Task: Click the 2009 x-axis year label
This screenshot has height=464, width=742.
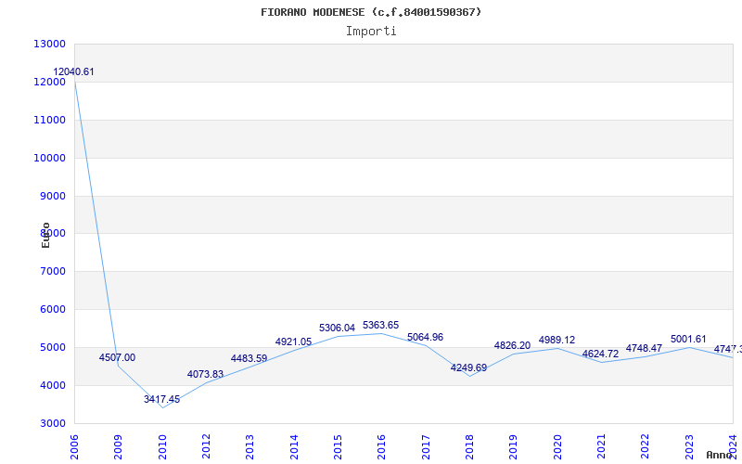Action: 119,446
